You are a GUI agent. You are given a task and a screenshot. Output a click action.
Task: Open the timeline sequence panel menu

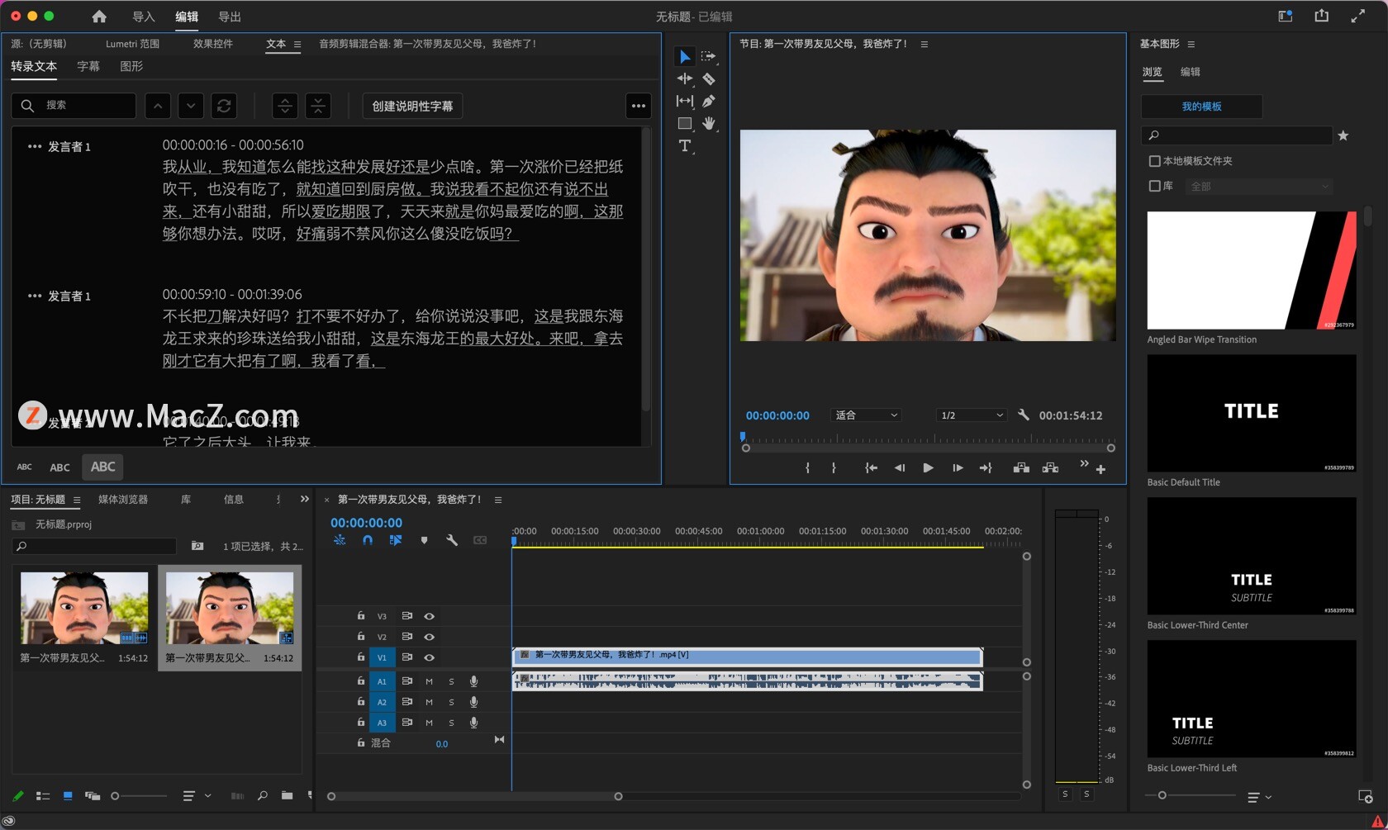(x=497, y=500)
